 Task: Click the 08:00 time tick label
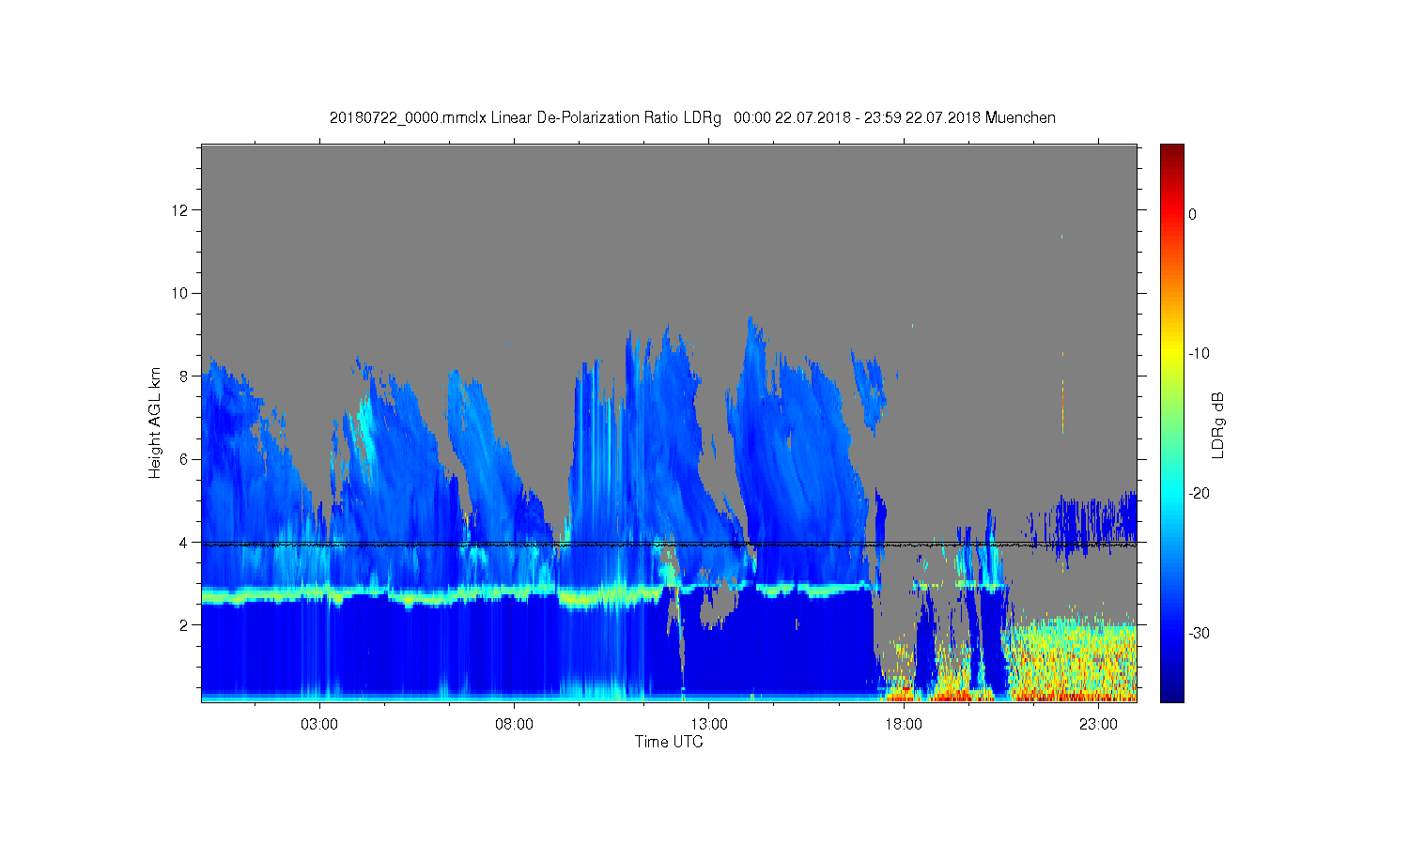(x=514, y=725)
